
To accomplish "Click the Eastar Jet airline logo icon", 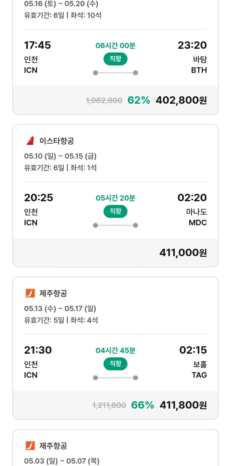I will pos(30,141).
